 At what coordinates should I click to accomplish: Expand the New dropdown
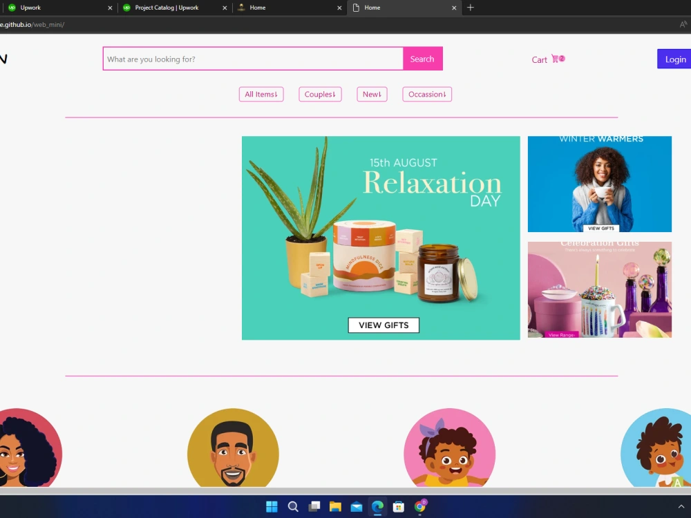372,94
